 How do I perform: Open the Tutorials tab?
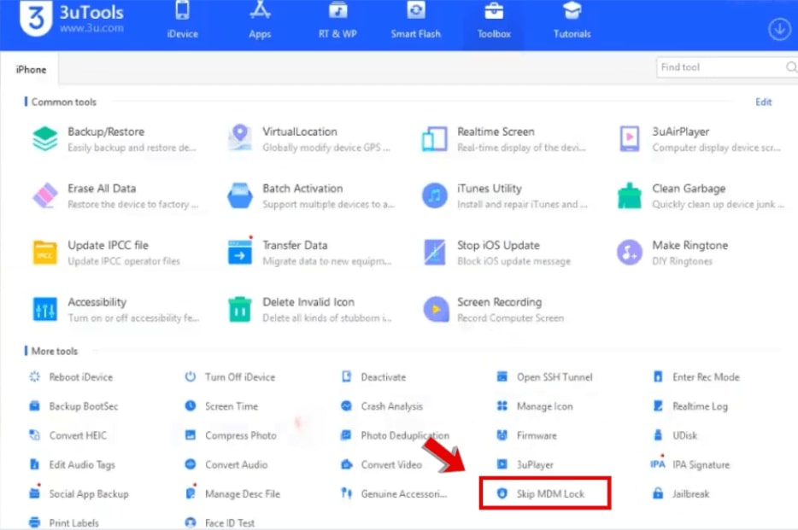coord(572,20)
